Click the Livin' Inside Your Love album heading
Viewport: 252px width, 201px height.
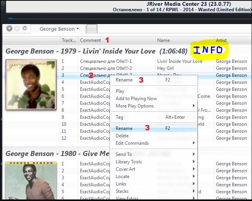click(96, 51)
